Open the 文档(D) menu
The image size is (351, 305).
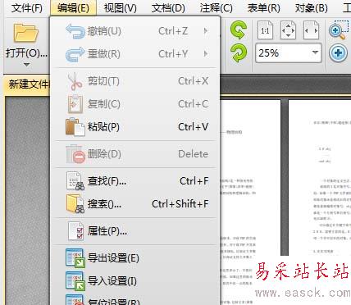pyautogui.click(x=168, y=8)
